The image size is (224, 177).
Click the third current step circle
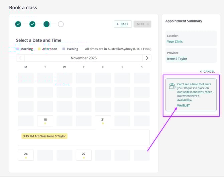(46, 24)
